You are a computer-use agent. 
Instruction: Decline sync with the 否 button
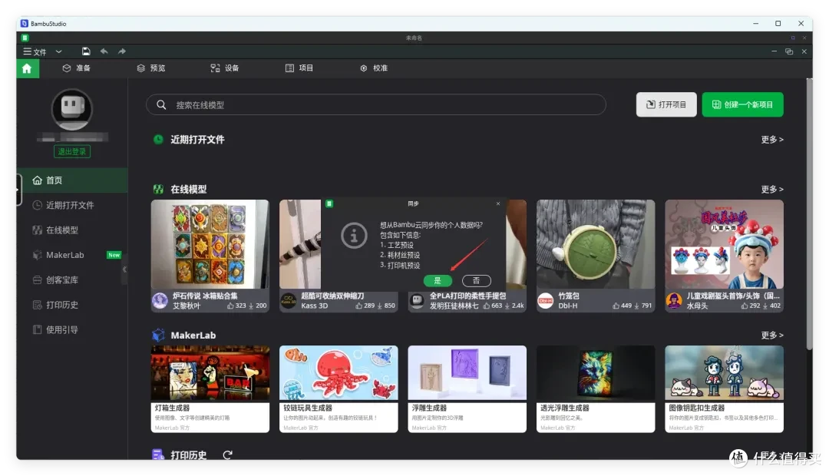tap(477, 281)
